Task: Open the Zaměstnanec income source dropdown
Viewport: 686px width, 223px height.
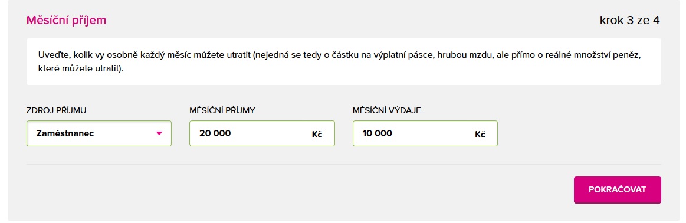Action: (x=99, y=133)
